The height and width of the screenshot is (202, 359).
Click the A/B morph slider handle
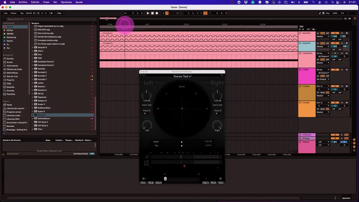165,179
